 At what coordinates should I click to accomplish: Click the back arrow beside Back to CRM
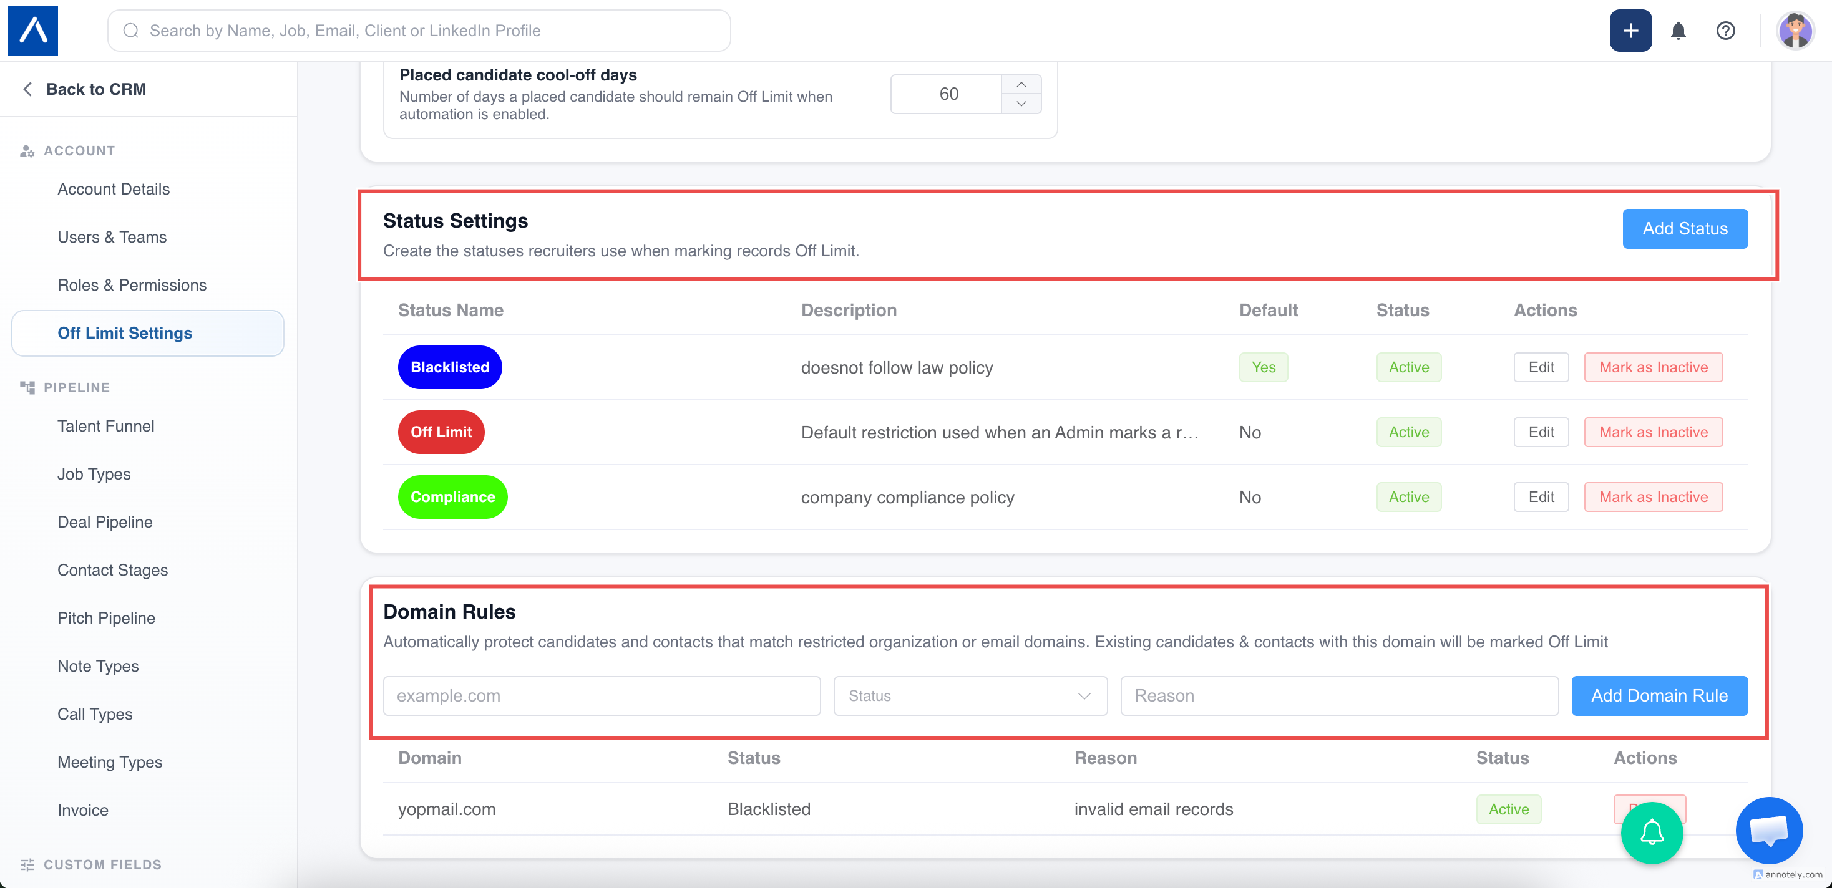(x=27, y=89)
